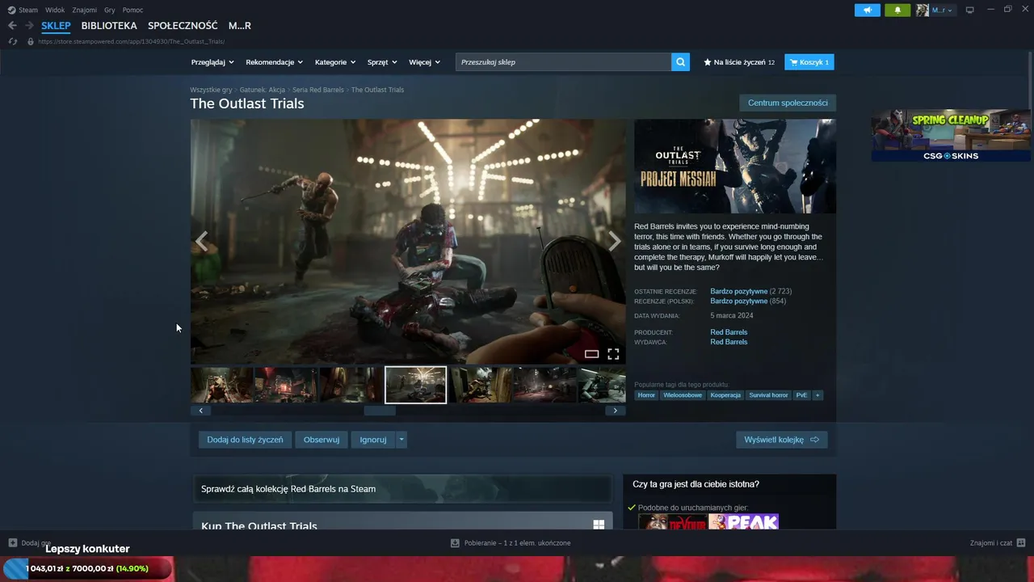Click the Wszystkie gry breadcrumb

click(x=211, y=90)
